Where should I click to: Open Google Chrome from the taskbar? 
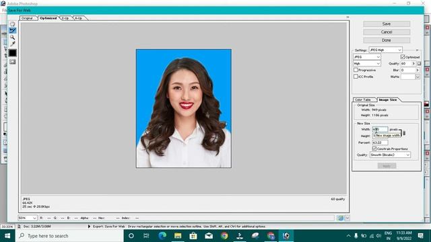(224, 236)
